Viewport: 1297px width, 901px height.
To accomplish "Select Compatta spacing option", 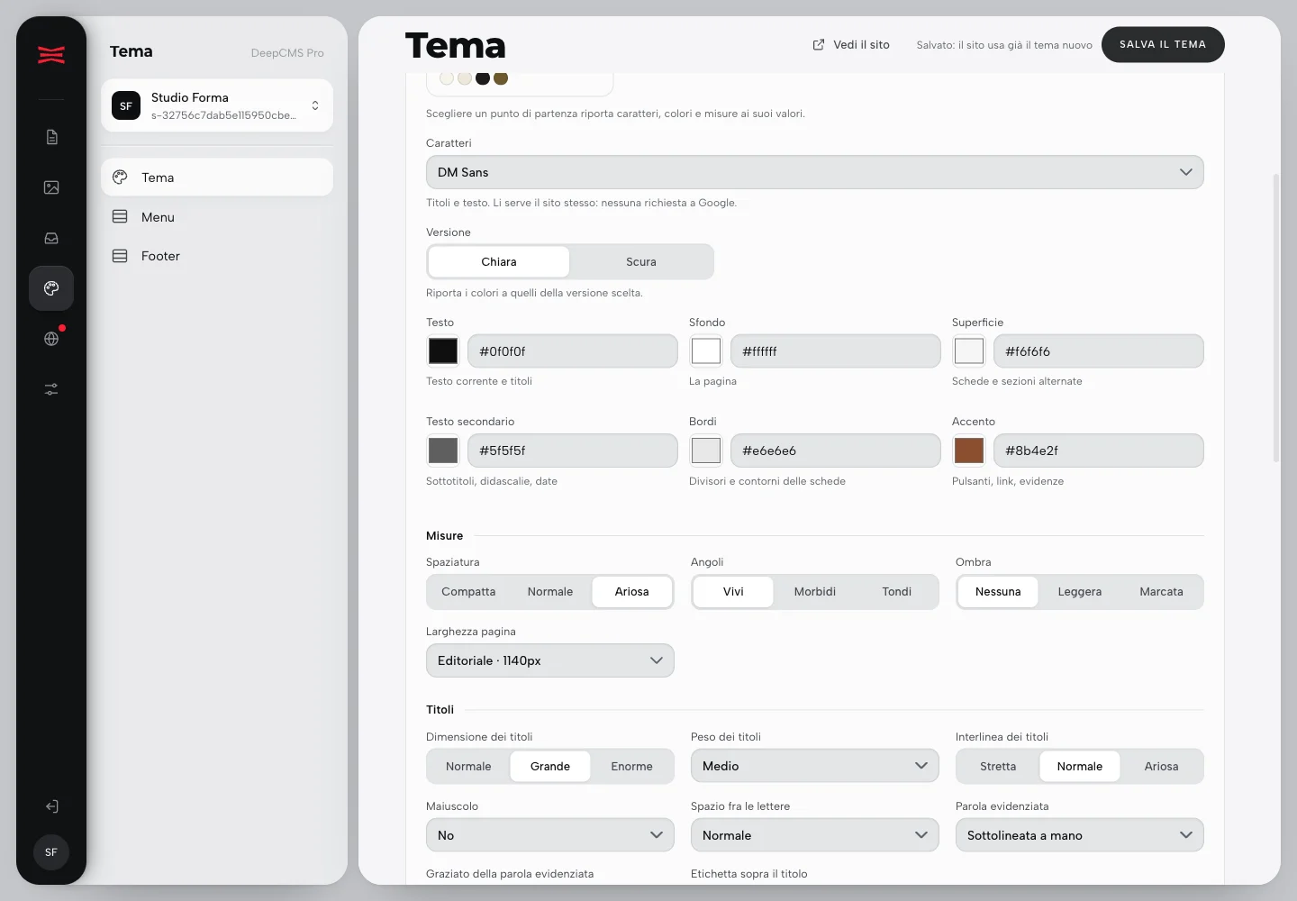I will [468, 592].
